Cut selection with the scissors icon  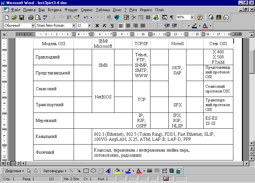[55, 17]
